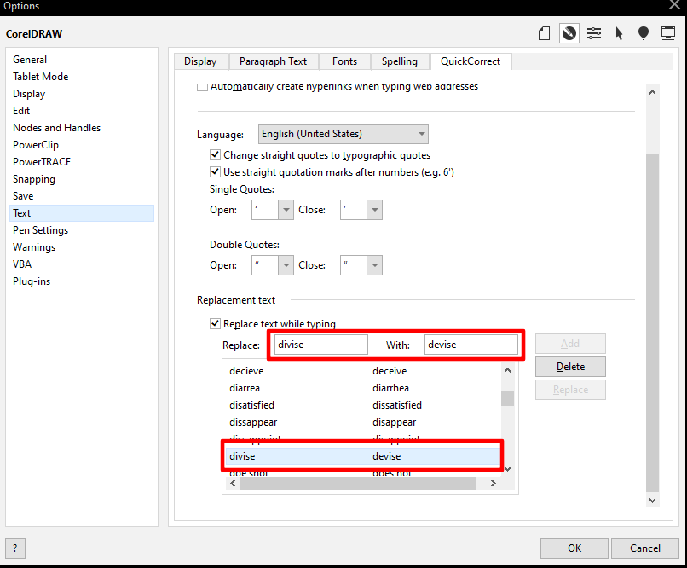The image size is (687, 568).
Task: Select the CorelDRAW application options icon
Action: (x=569, y=33)
